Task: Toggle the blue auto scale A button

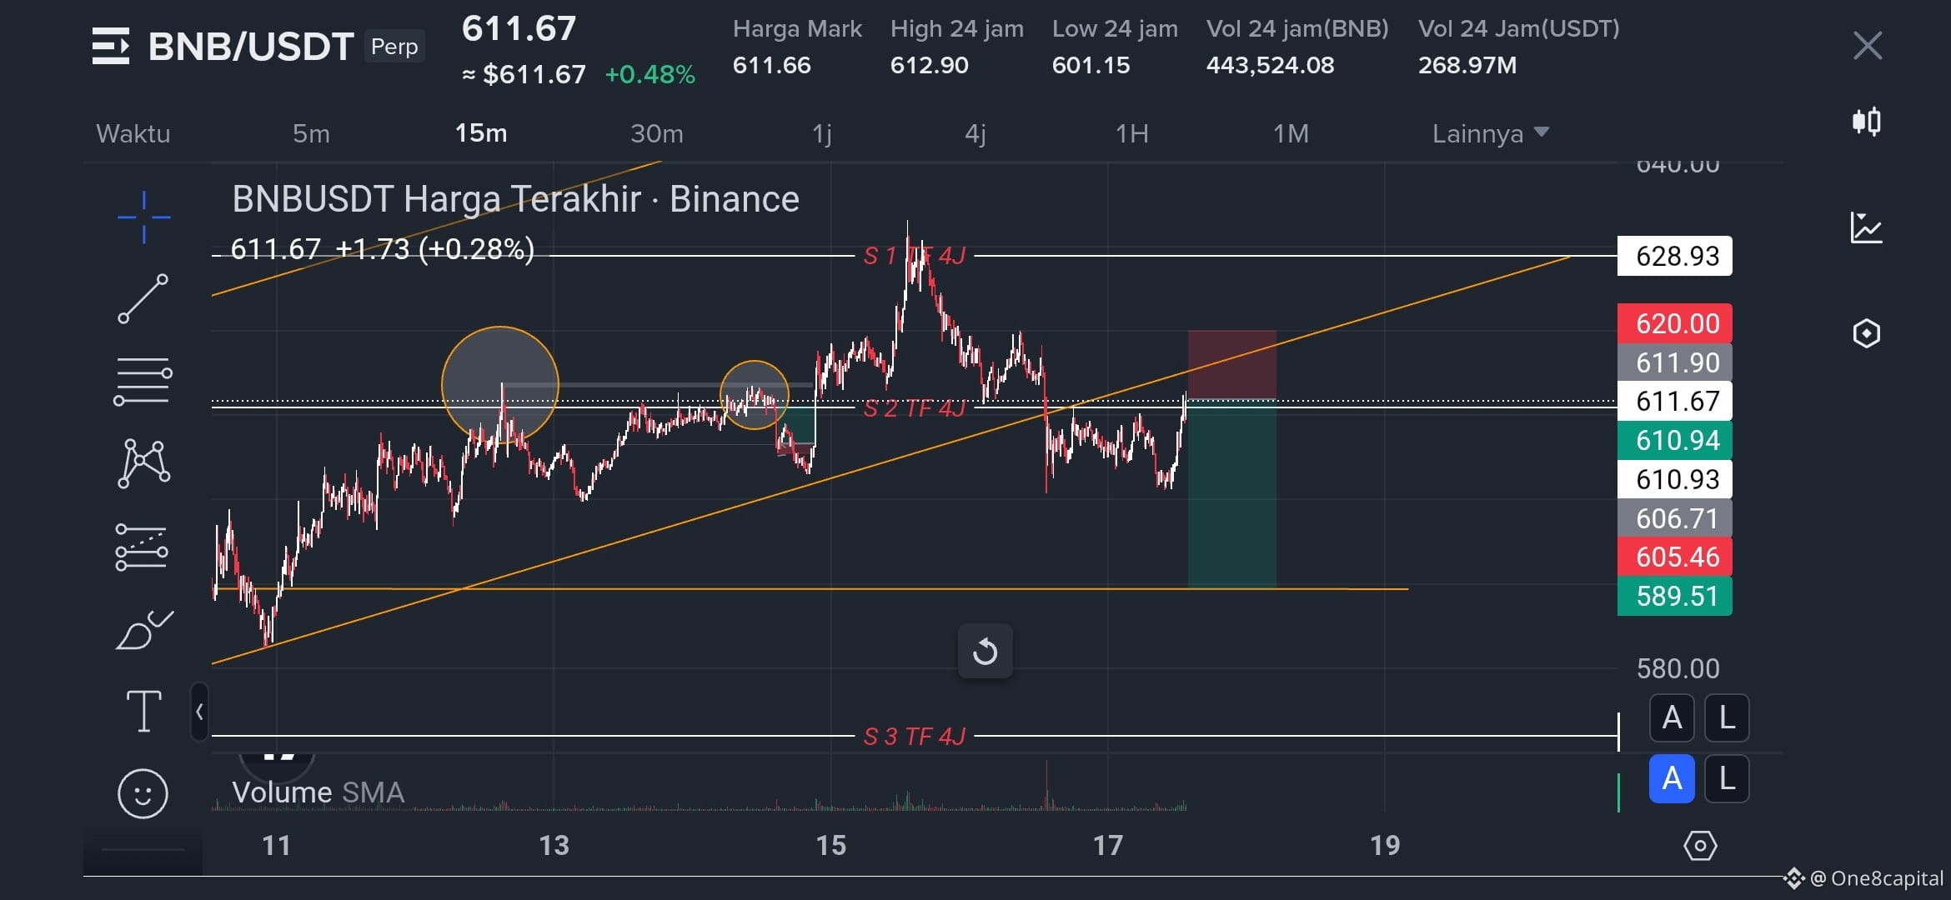Action: 1672,779
